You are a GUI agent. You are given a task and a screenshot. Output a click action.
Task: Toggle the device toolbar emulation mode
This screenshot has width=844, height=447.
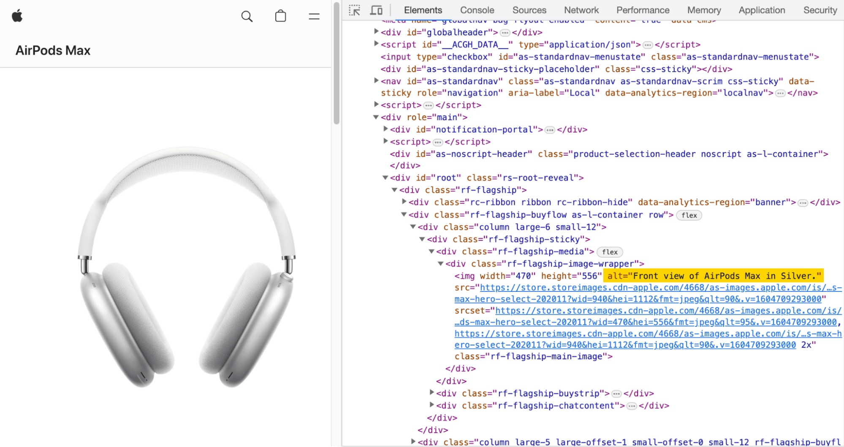[376, 9]
